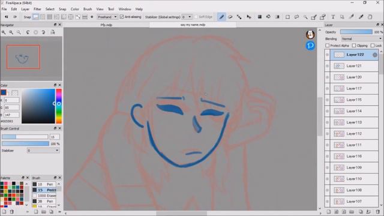Click the Undo arrow button

pyautogui.click(x=7, y=17)
